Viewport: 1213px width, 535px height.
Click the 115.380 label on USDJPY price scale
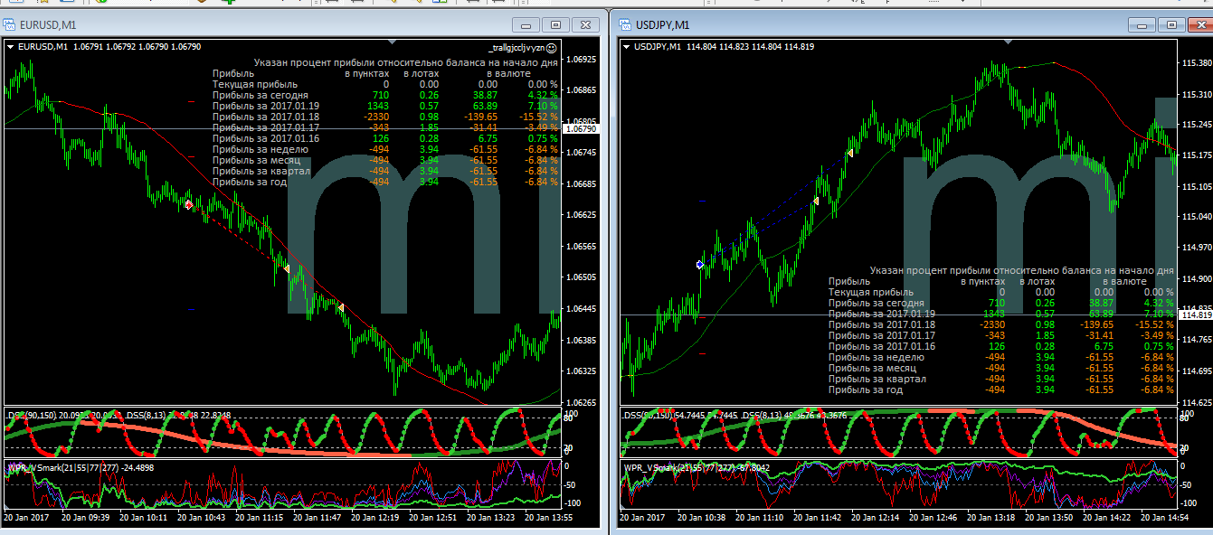[x=1196, y=62]
